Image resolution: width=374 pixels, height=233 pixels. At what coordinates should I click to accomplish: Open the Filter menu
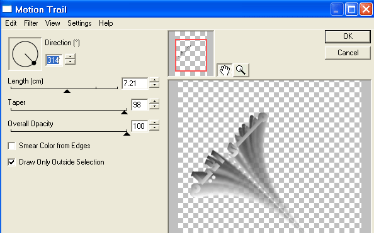[31, 23]
